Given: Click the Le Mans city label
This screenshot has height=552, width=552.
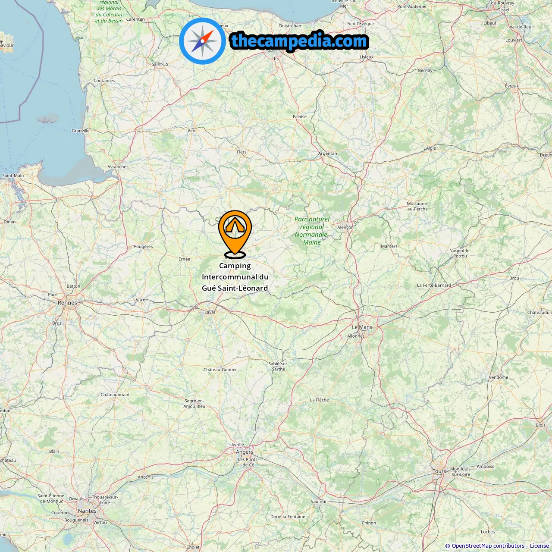Looking at the screenshot, I should click(362, 327).
